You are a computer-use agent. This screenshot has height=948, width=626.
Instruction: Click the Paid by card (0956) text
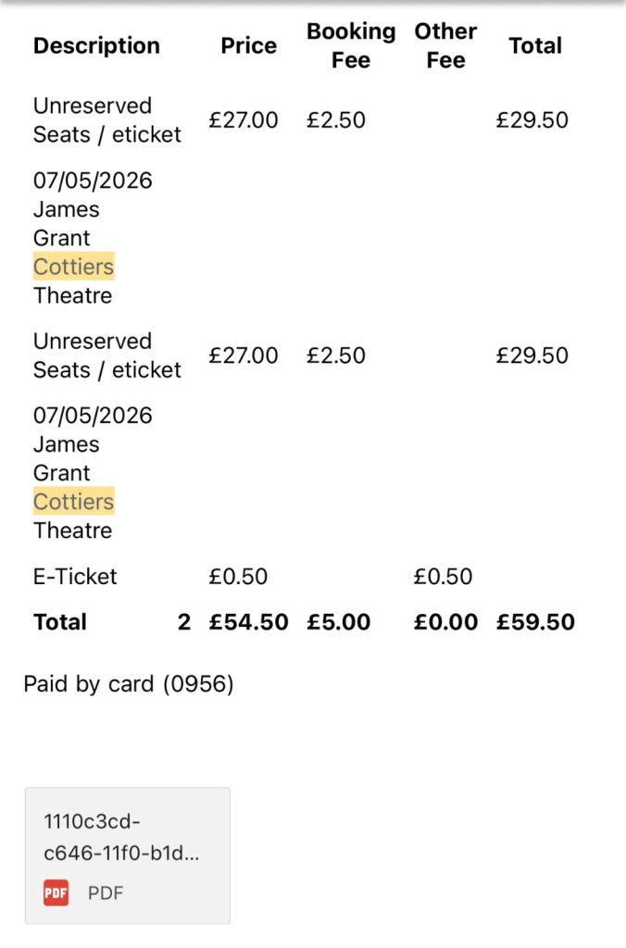(129, 684)
